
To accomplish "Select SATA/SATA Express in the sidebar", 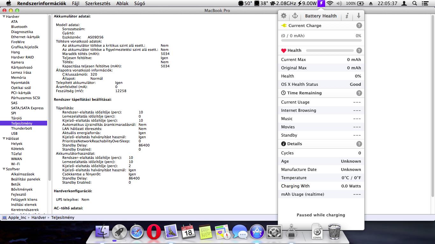I will point(27,108).
